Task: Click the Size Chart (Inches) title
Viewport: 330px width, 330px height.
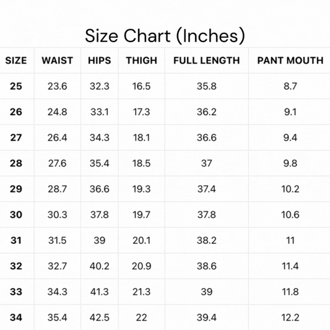Action: click(x=165, y=36)
